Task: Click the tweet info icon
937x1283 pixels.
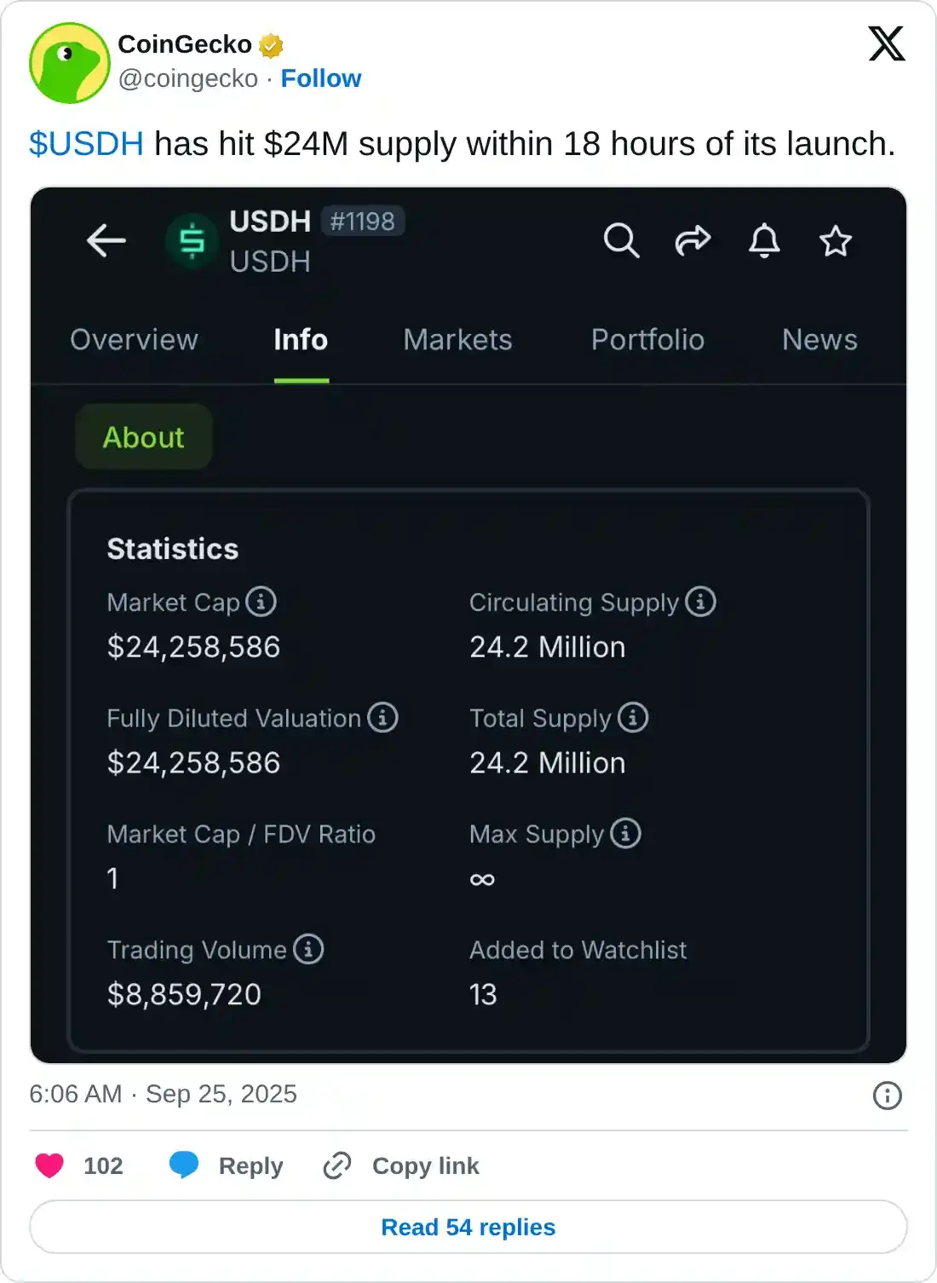Action: 887,1096
